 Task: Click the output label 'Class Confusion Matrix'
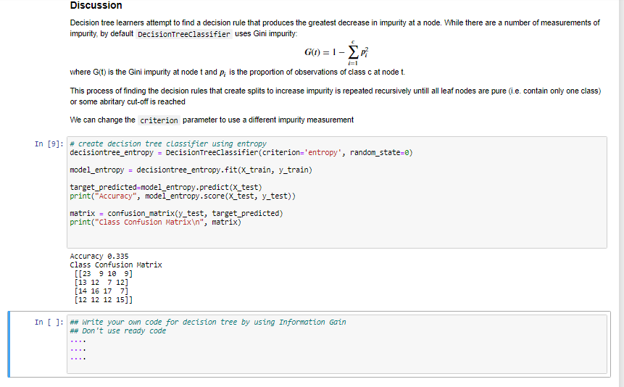(116, 265)
